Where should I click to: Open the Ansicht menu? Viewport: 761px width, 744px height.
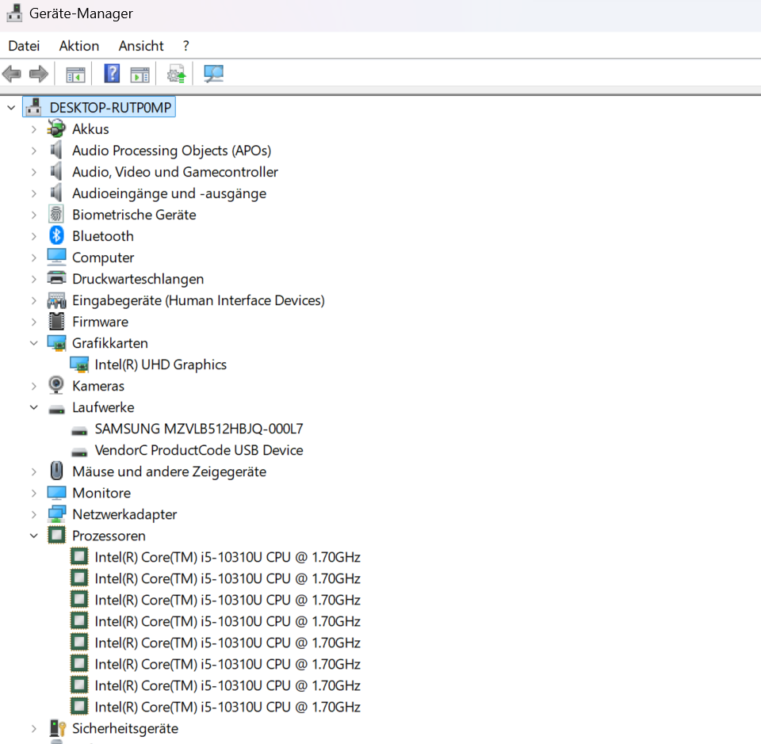[141, 46]
